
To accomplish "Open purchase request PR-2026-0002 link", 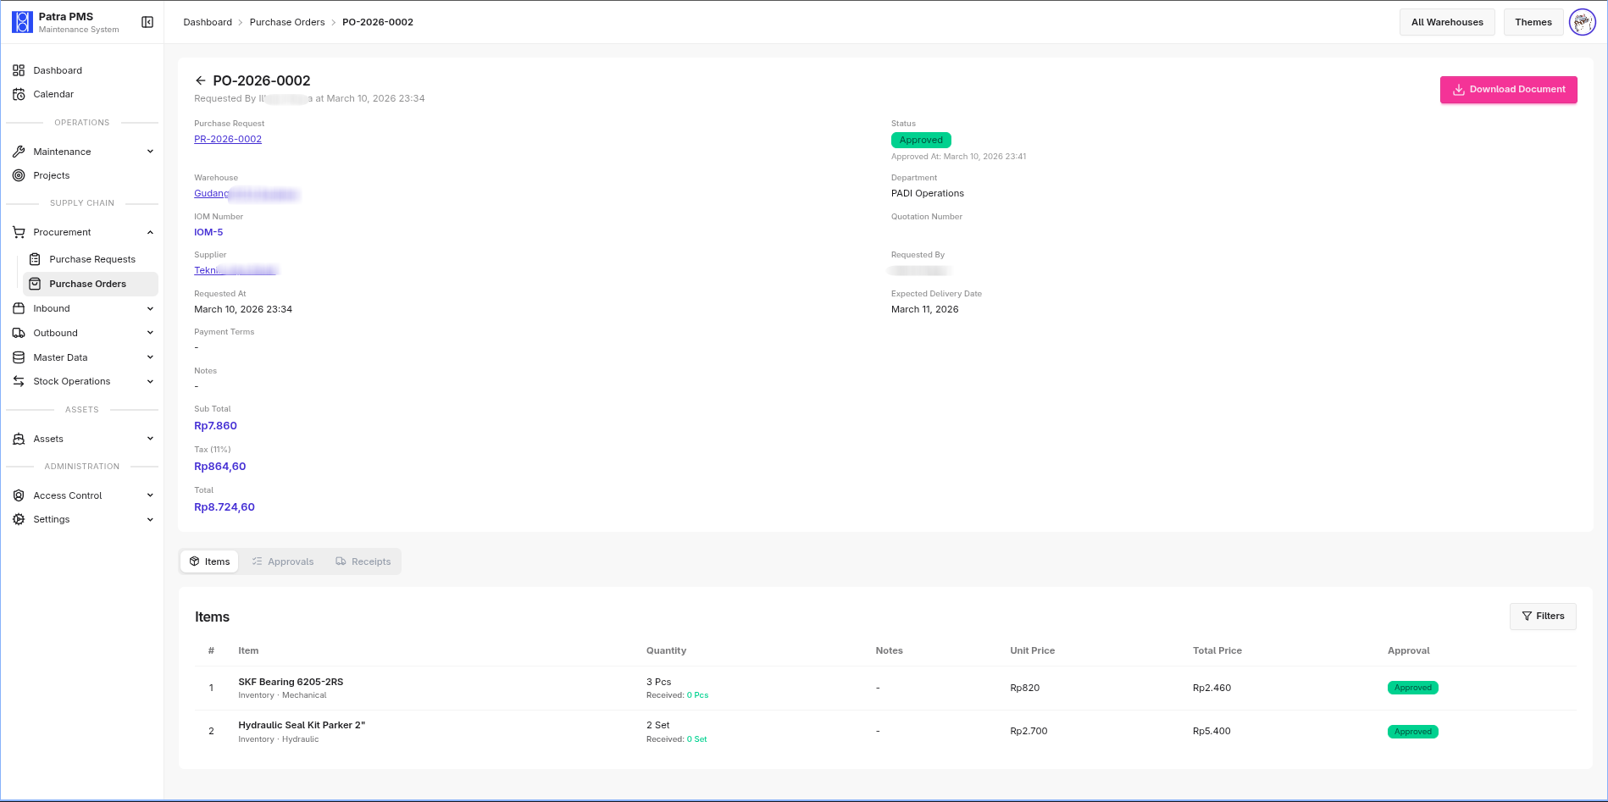I will (228, 139).
